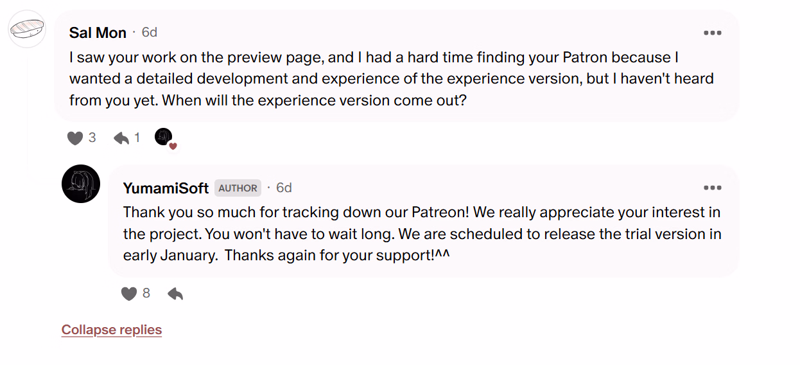Click the reply count 1 on Sal Mon's comment
This screenshot has height=365, width=800.
[x=137, y=138]
